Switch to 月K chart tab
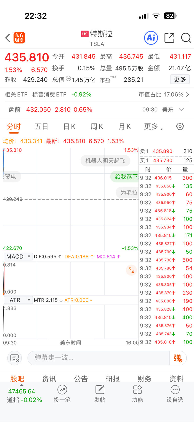Screen dimensions: 194x422 coord(125,126)
